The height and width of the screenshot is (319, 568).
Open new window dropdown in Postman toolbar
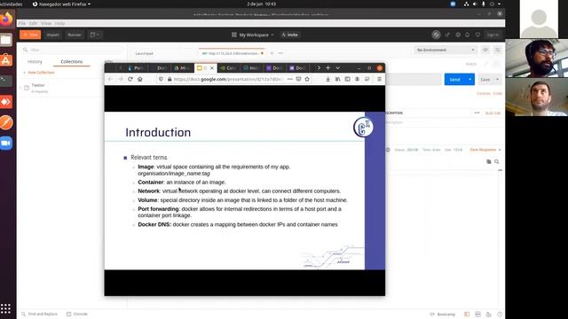(95, 35)
